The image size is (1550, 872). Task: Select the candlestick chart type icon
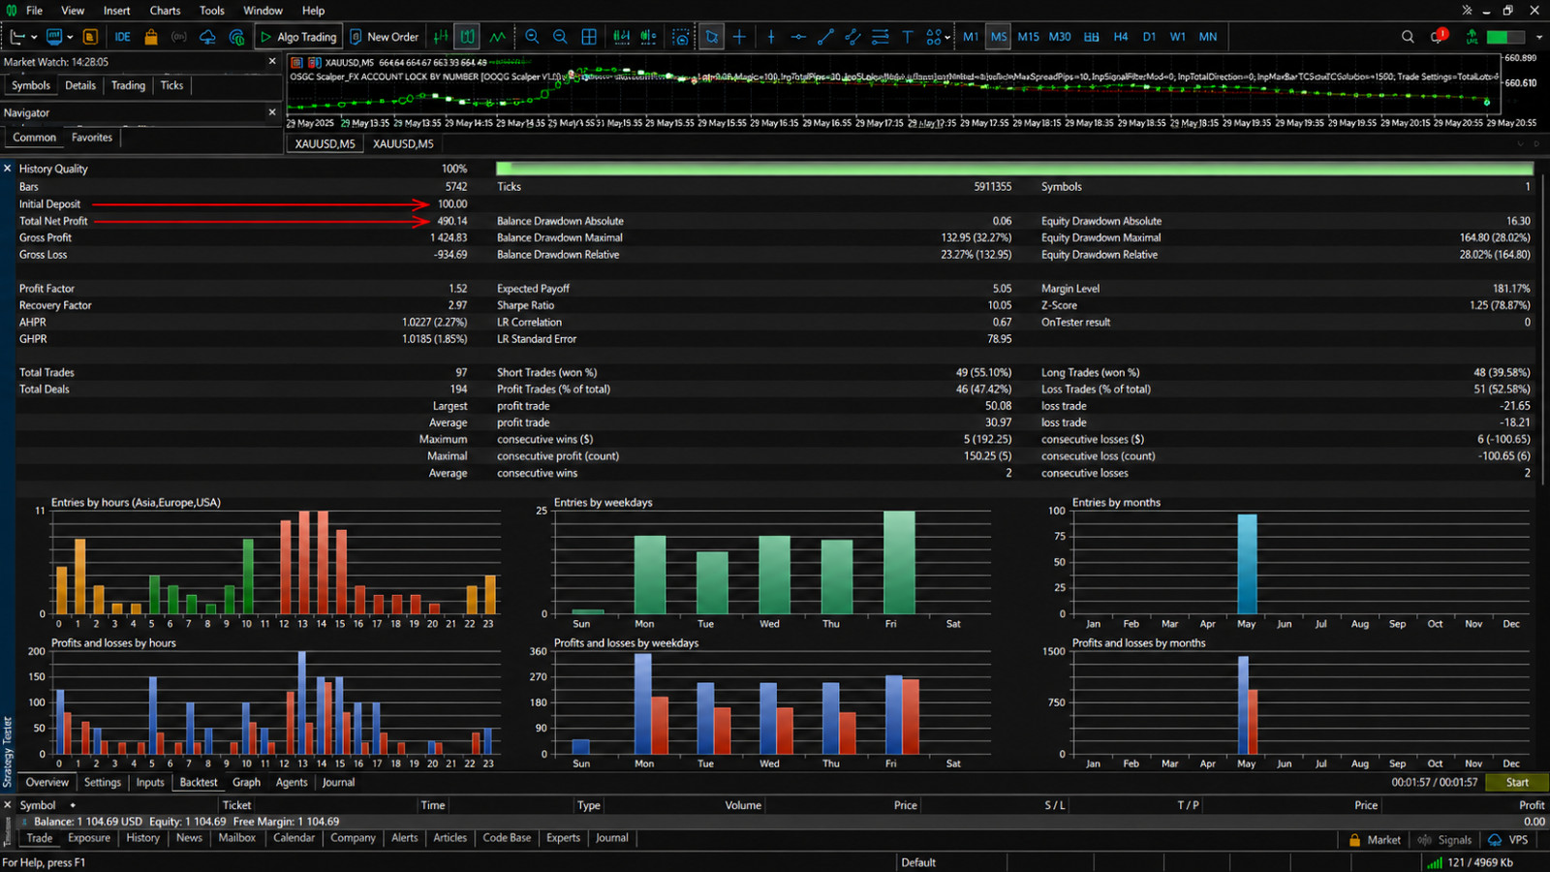point(468,37)
